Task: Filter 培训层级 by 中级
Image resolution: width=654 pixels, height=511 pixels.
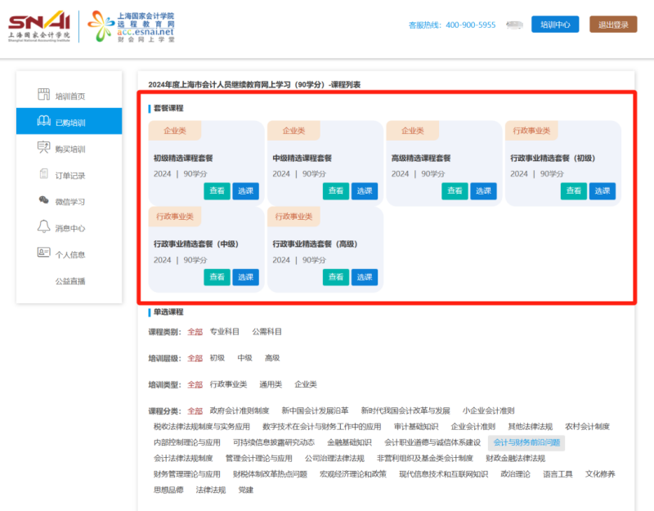Action: pyautogui.click(x=244, y=358)
